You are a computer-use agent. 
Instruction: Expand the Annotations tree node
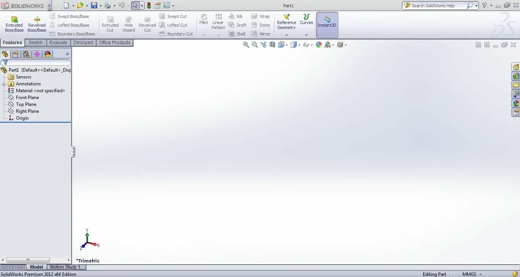pos(4,84)
